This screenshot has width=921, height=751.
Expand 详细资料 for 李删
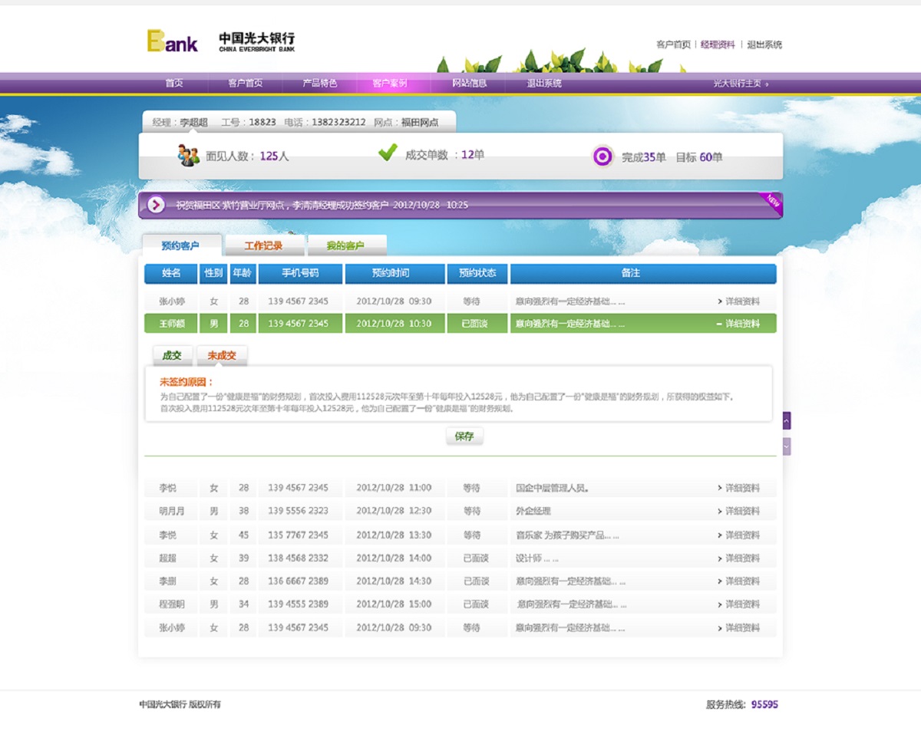pyautogui.click(x=738, y=581)
